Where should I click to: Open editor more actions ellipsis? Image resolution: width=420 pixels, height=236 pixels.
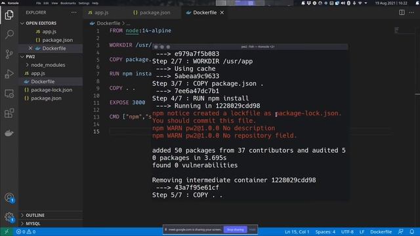click(x=411, y=12)
